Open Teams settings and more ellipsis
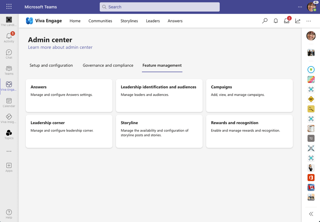The width and height of the screenshot is (320, 222). click(x=300, y=7)
